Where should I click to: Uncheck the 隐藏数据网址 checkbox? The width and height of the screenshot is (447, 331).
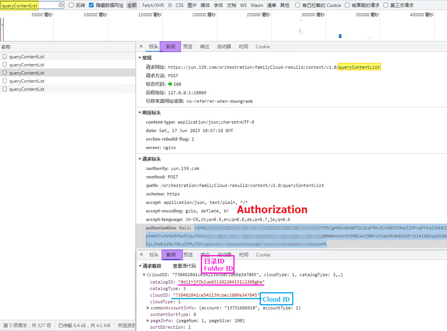91,5
